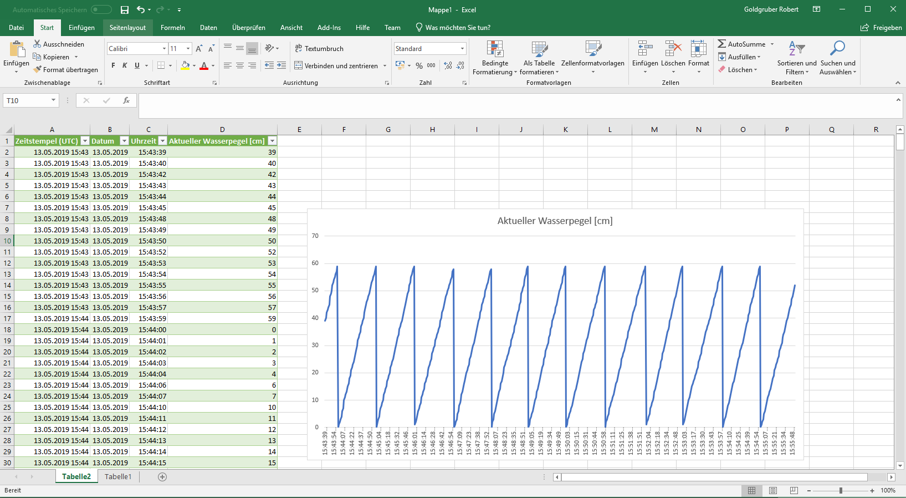The height and width of the screenshot is (498, 906).
Task: Click the Format Painter brush icon
Action: (x=38, y=70)
